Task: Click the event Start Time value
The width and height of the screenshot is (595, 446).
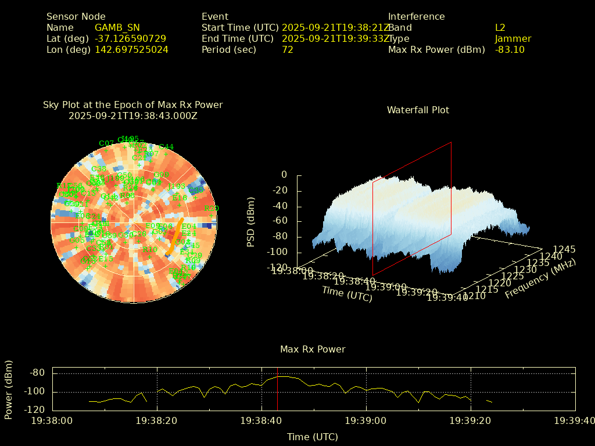Action: [x=336, y=28]
